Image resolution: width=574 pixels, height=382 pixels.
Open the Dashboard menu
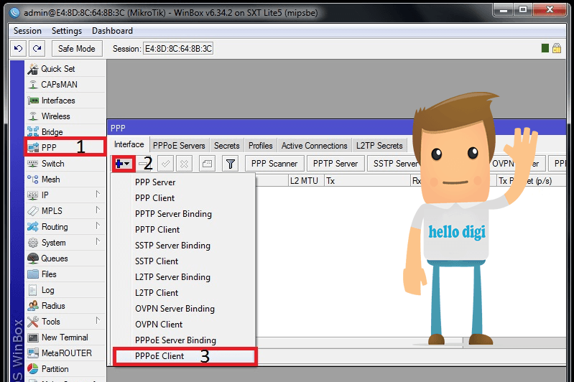(112, 31)
